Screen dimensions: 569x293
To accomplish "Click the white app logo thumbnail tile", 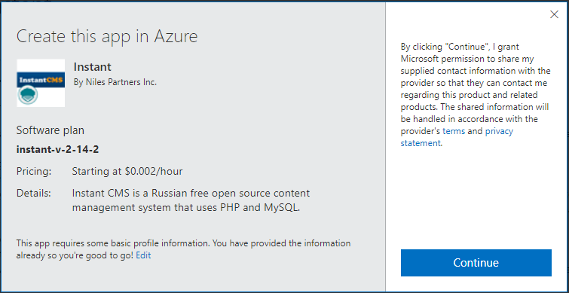I will point(41,83).
